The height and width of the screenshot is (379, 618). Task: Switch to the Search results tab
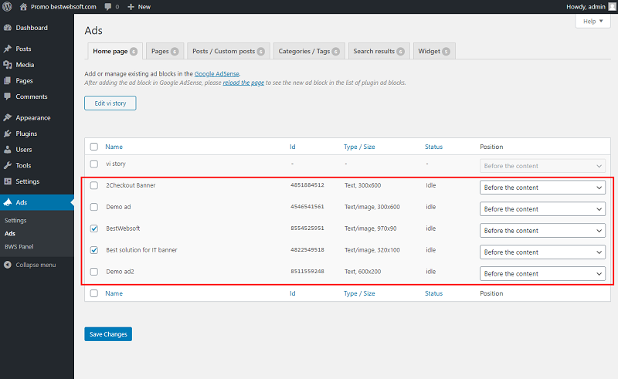point(379,51)
